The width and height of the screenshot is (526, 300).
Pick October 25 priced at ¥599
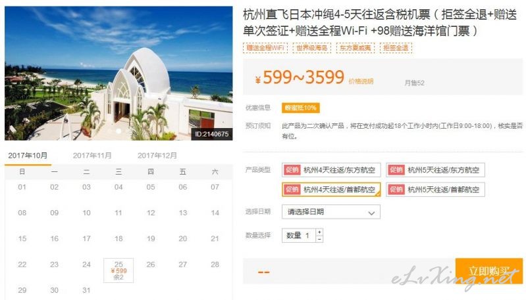pos(118,270)
